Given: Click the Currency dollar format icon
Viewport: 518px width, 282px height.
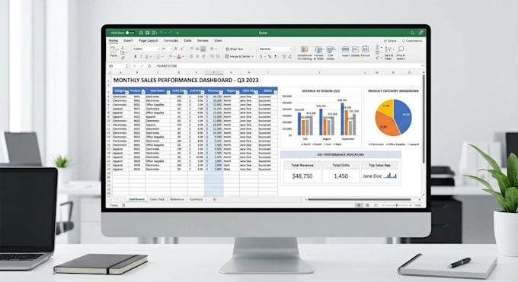Looking at the screenshot, I should pos(261,57).
